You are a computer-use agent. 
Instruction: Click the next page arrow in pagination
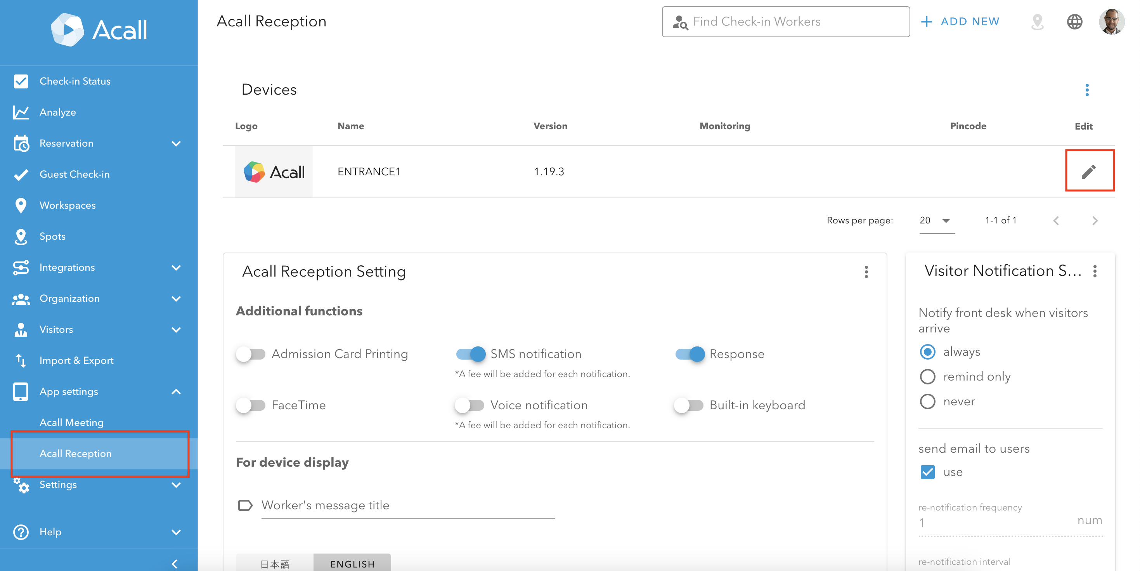point(1095,220)
